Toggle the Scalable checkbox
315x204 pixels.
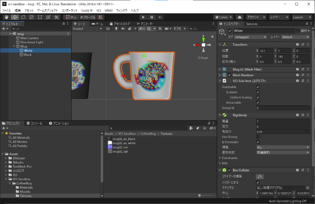click(258, 92)
